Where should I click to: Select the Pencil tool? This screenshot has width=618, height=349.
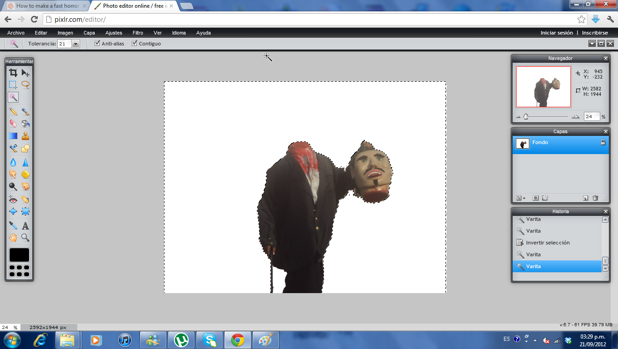pos(13,111)
